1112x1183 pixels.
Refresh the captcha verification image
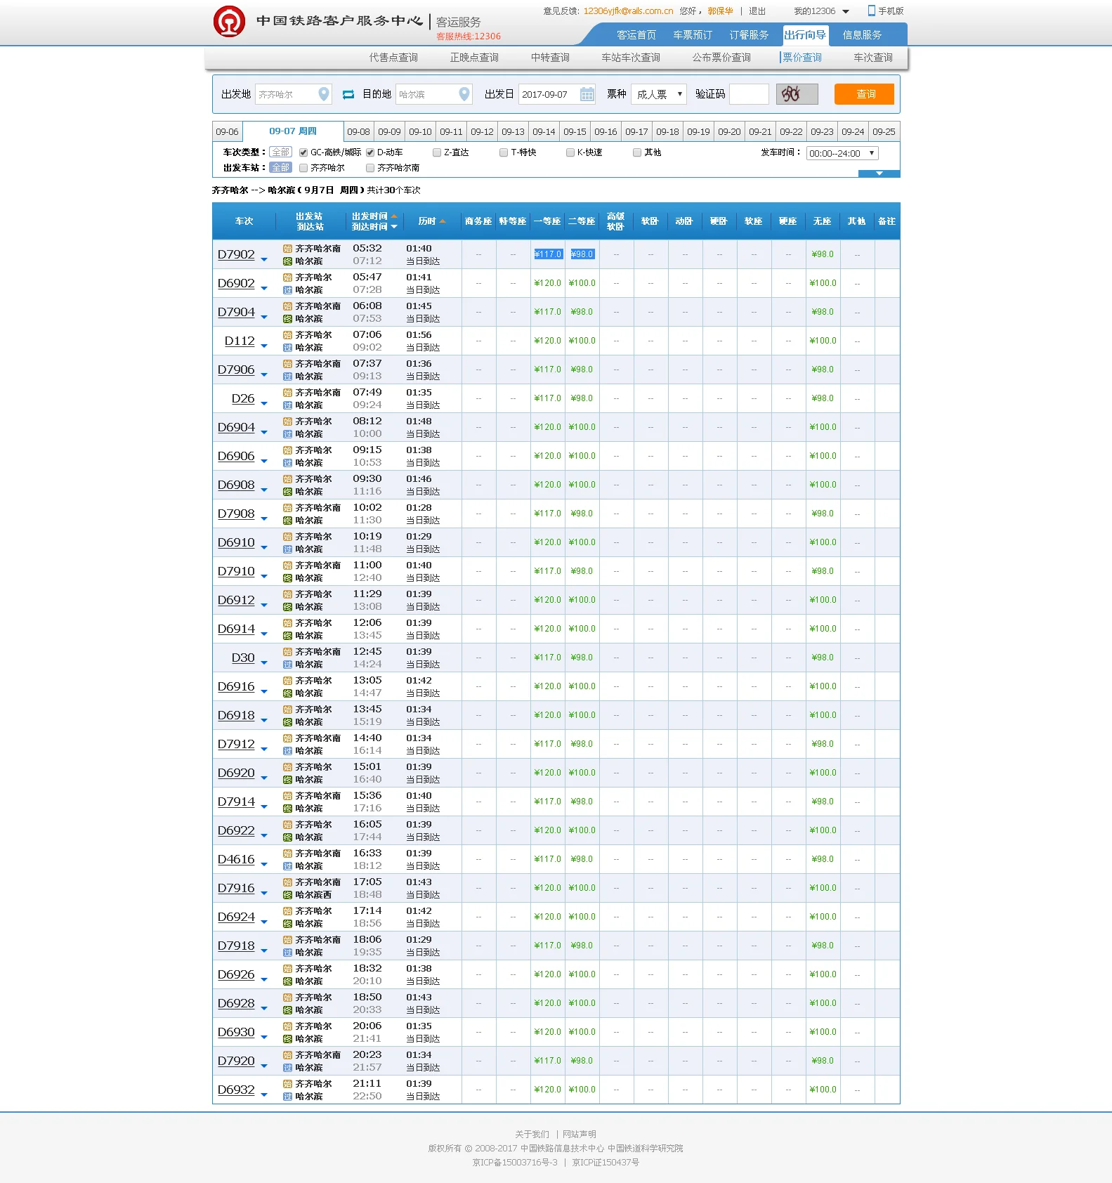pyautogui.click(x=797, y=94)
